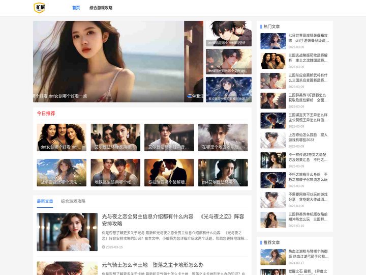Click the clock icon beside 2025-03-15 date
366x275 pixels.
[x=103, y=247]
